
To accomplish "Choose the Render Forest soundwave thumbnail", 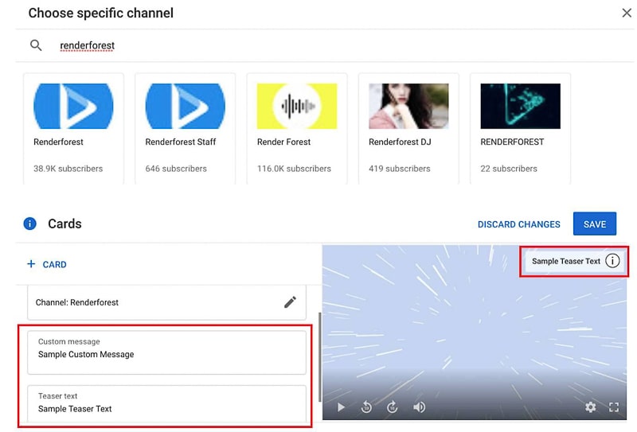I will tap(297, 106).
